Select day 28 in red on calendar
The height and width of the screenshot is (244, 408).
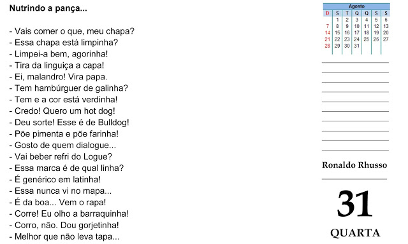pyautogui.click(x=327, y=46)
